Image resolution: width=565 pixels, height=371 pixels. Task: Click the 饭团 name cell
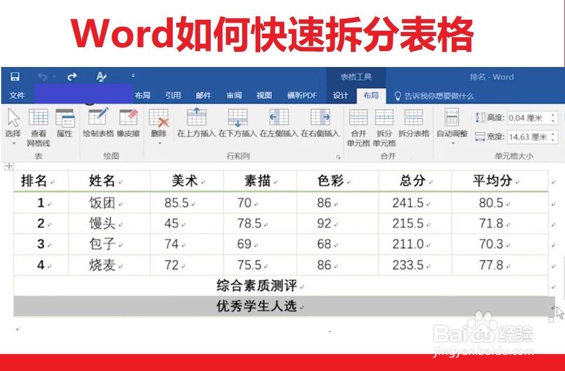(x=109, y=203)
